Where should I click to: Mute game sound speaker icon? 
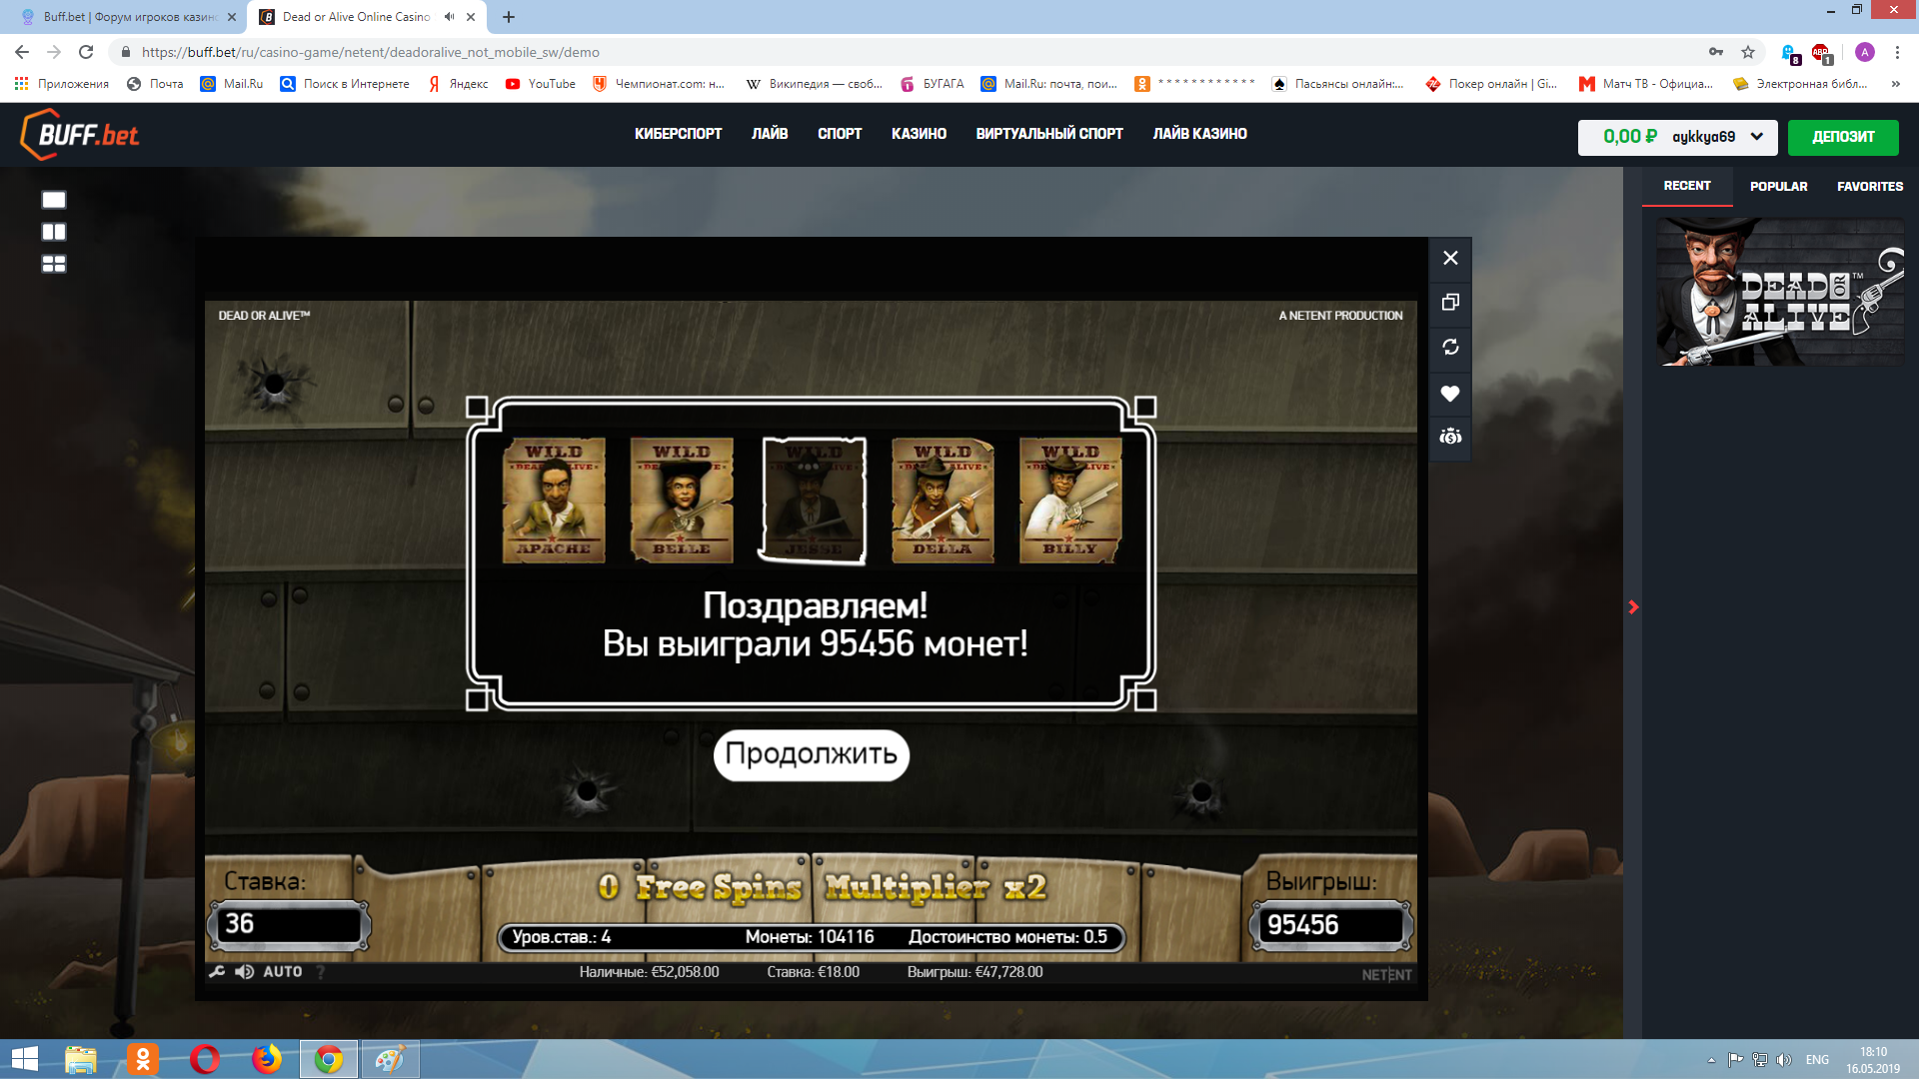click(244, 971)
